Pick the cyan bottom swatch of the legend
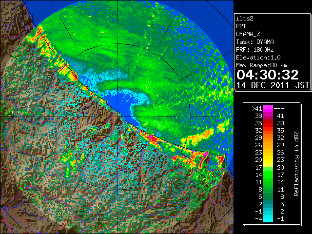312x234 pixels. point(268,218)
